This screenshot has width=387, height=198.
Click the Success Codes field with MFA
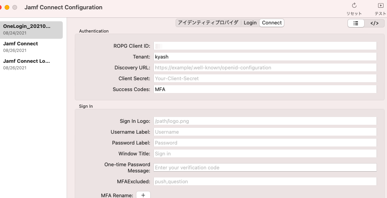pyautogui.click(x=265, y=90)
